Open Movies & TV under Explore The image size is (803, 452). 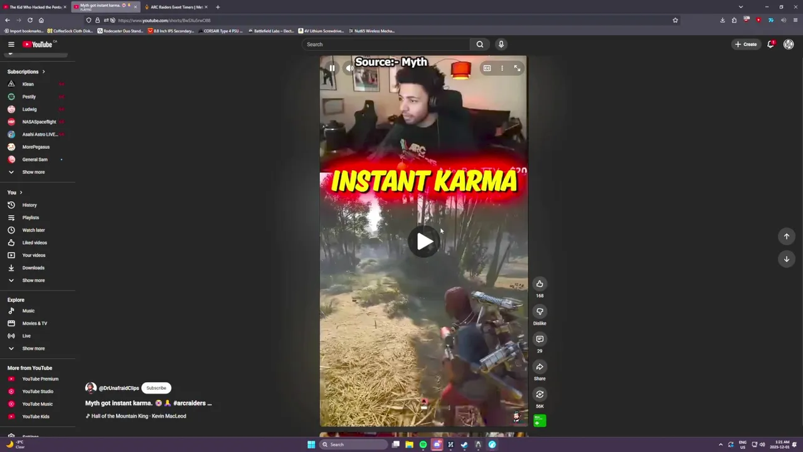point(35,323)
